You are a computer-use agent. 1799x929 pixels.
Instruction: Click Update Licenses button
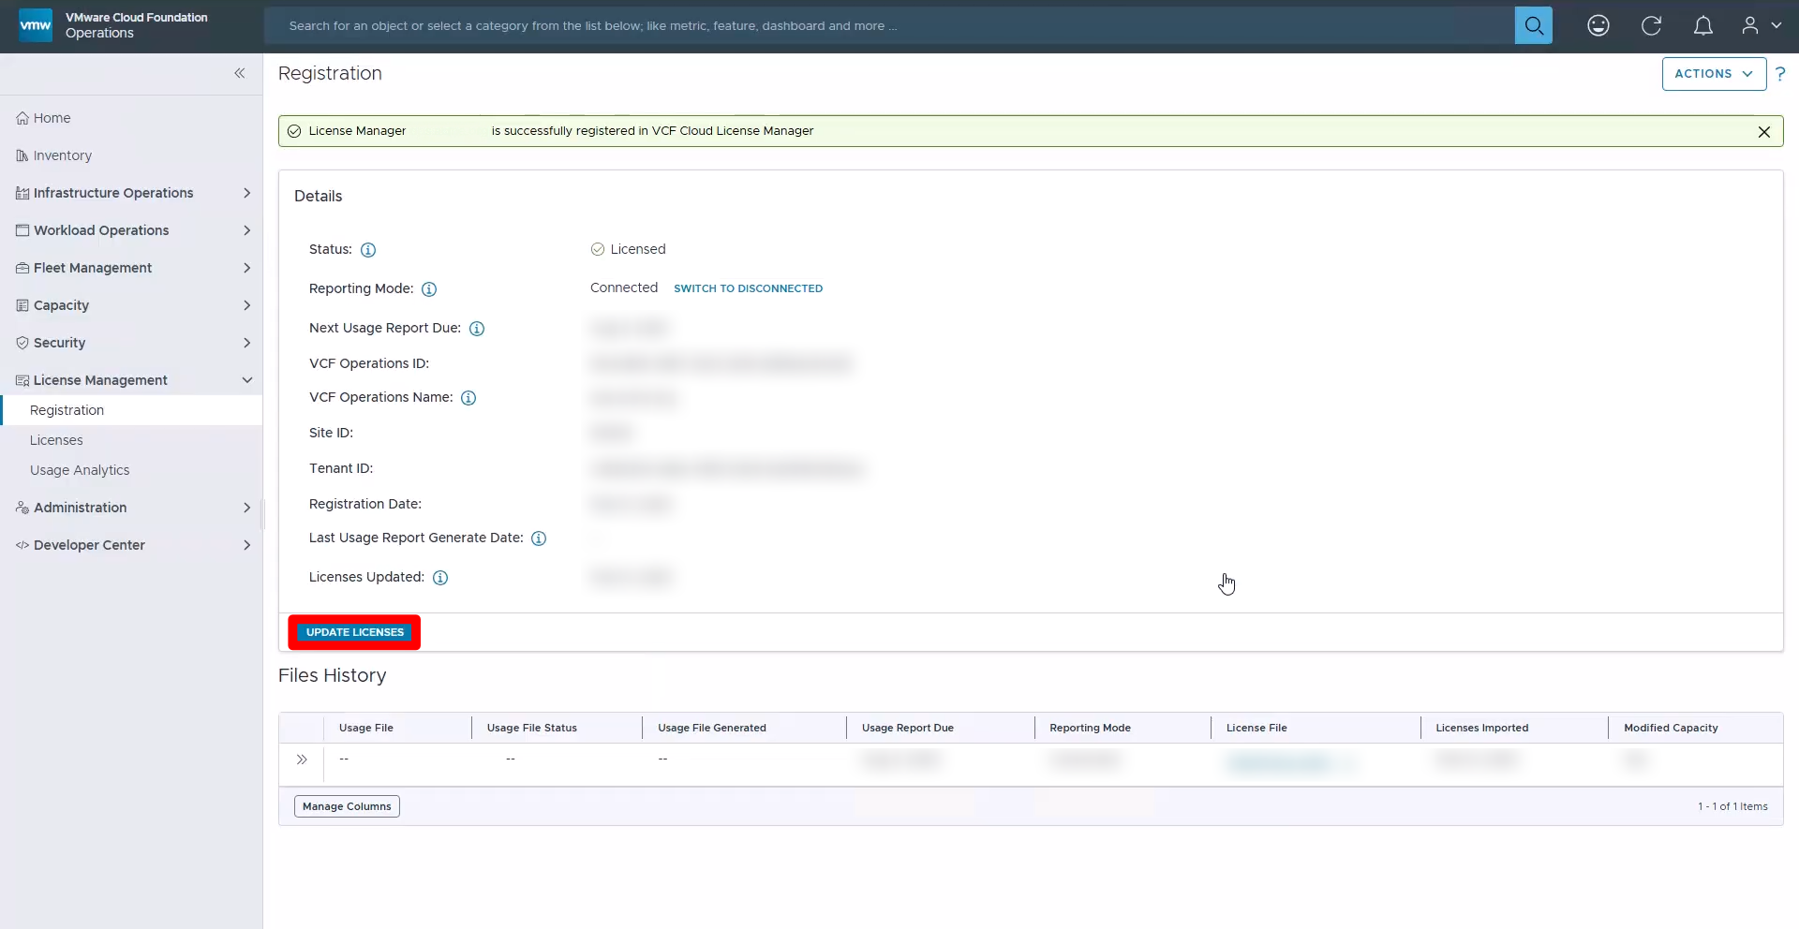pyautogui.click(x=355, y=632)
